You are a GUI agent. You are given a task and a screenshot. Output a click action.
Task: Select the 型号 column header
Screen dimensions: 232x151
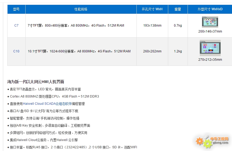16,9
